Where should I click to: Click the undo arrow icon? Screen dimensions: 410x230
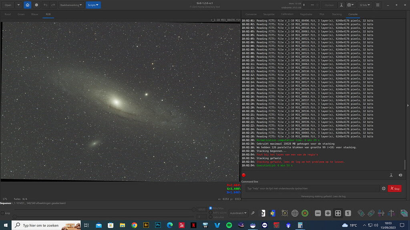(x=45, y=5)
